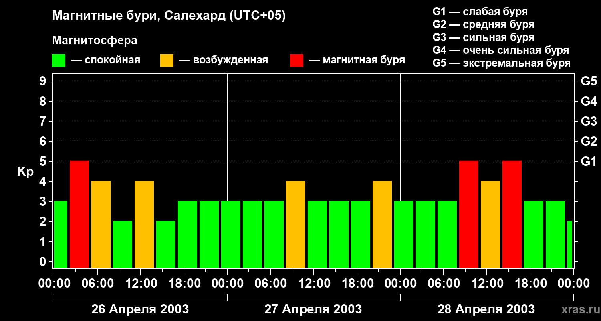Click the green bar at 18:00 on 28 April
601x321 pixels.
coord(534,235)
